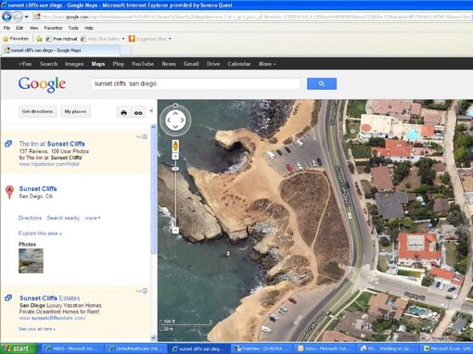Open the Sunset Cliffs Estates ad link

pyautogui.click(x=49, y=298)
